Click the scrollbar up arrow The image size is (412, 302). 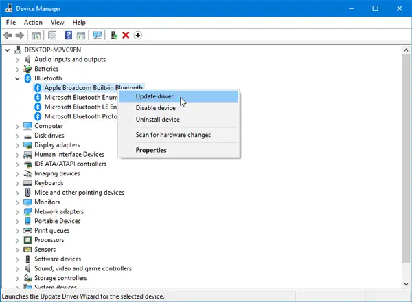tap(407, 50)
